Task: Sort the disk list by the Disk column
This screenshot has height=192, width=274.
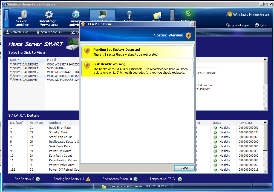Action: (27, 60)
